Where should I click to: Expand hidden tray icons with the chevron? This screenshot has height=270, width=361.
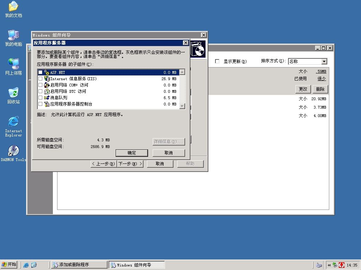[x=329, y=265]
